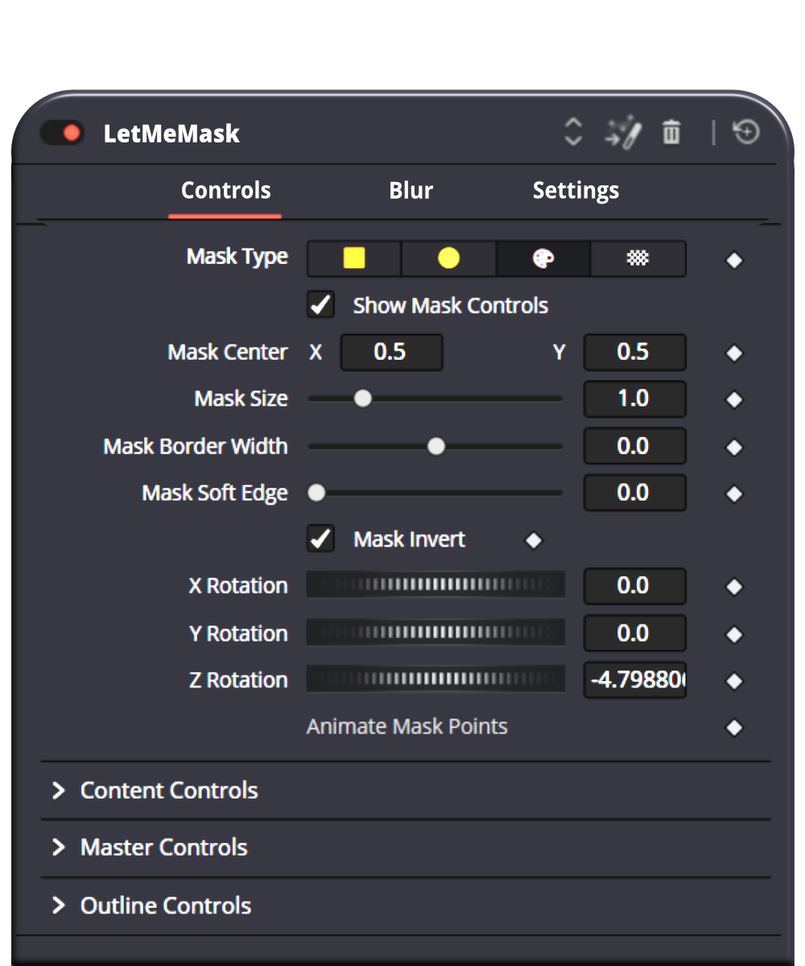Click the trash icon to delete effect

[671, 132]
